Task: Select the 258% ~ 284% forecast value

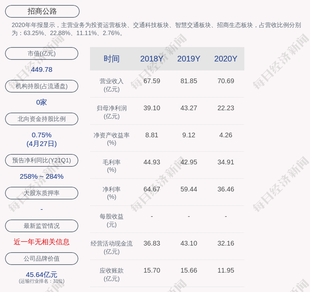Action: coord(42,176)
